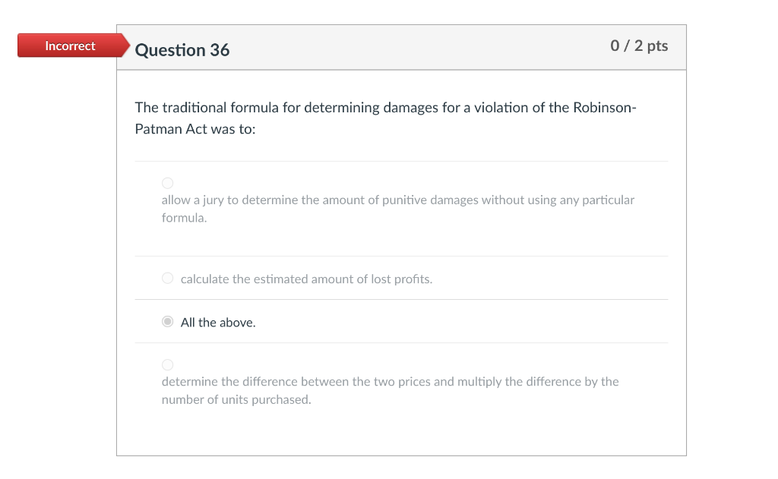Click inside the question card border
Screen dimensions: 778x479
coord(401,433)
